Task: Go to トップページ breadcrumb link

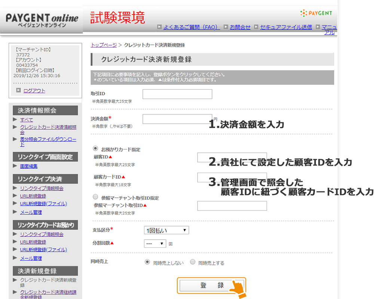Action: click(x=104, y=45)
